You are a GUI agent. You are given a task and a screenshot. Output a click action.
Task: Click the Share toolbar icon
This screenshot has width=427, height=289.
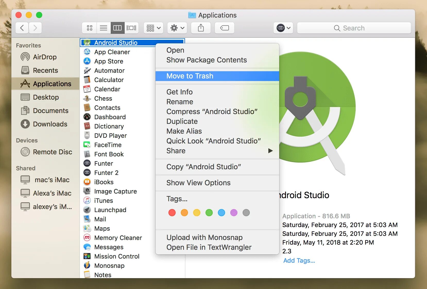point(201,28)
